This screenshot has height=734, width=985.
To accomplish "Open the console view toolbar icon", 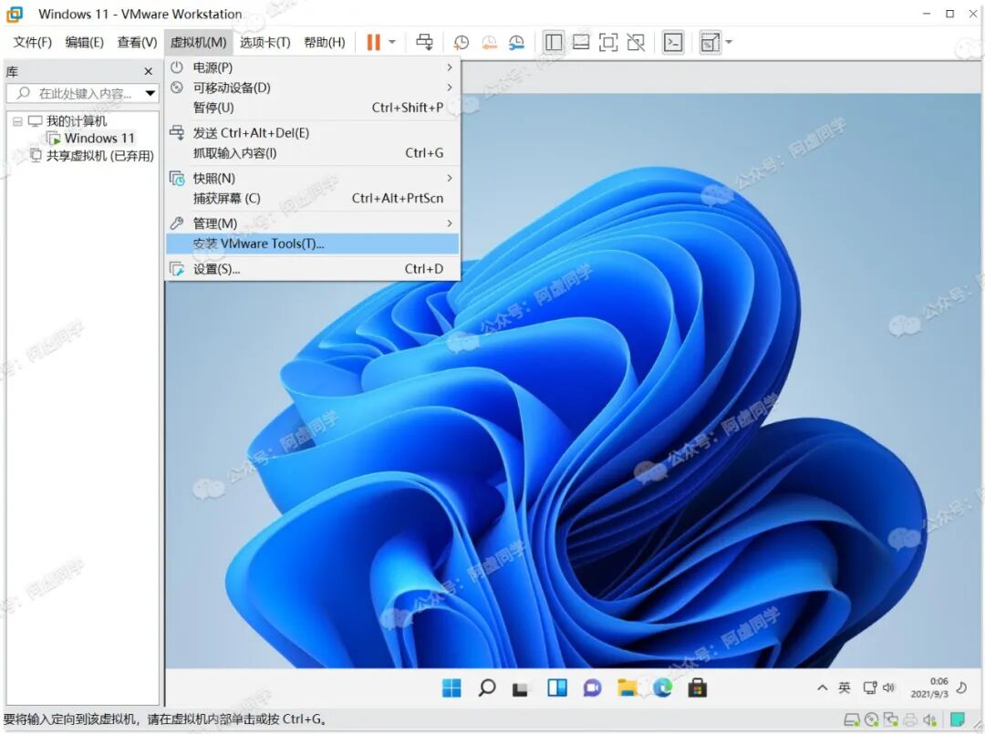I will [673, 42].
